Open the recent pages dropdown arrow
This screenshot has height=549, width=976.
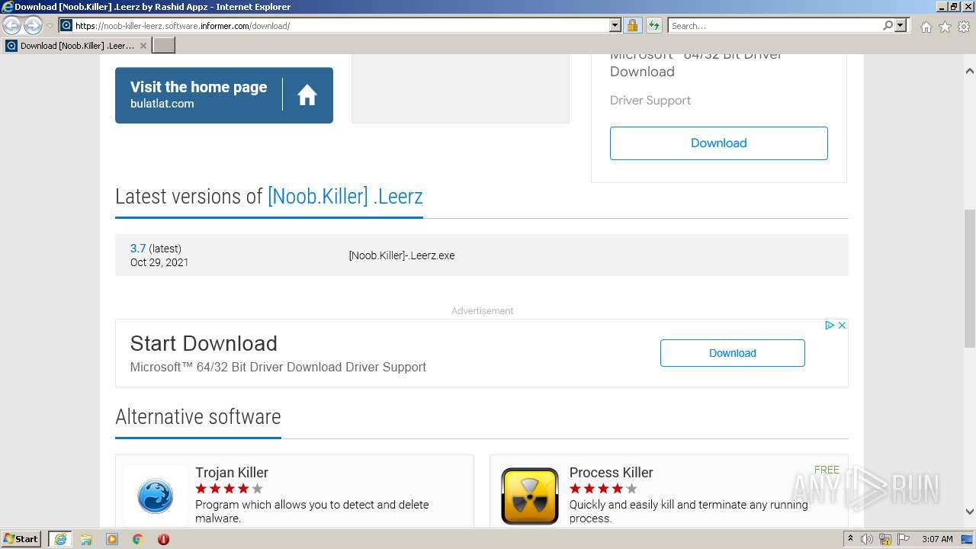(x=50, y=26)
